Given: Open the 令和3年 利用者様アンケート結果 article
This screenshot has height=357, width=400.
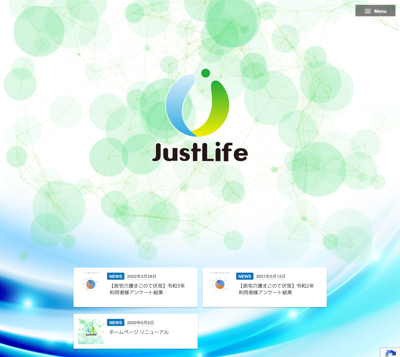Looking at the screenshot, I should click(147, 289).
